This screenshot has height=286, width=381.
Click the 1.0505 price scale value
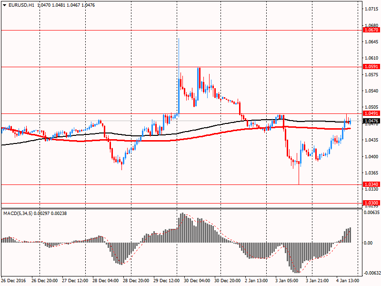click(372, 107)
